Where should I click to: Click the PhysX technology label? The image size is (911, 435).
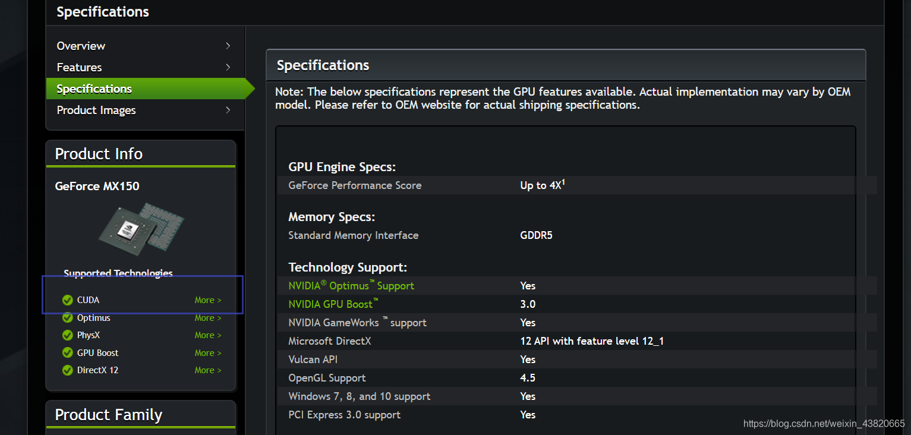pos(89,335)
